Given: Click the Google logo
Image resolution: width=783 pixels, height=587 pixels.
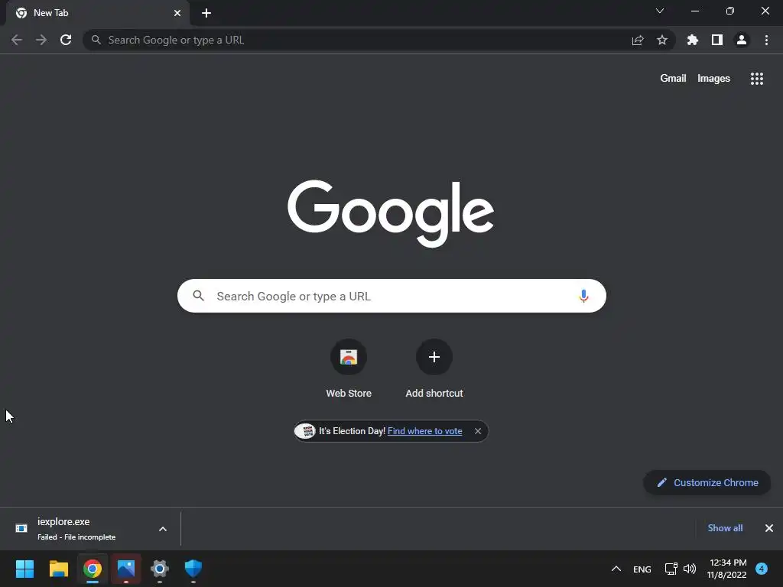Looking at the screenshot, I should point(391,213).
